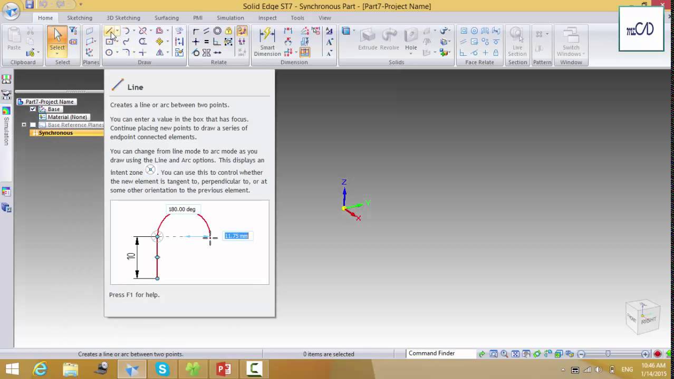Open the Pattern group dropdown
Viewport: 674px width, 379px height.
(547, 34)
